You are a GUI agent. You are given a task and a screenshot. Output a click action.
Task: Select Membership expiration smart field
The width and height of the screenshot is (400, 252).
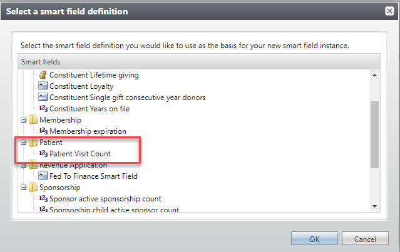point(88,131)
